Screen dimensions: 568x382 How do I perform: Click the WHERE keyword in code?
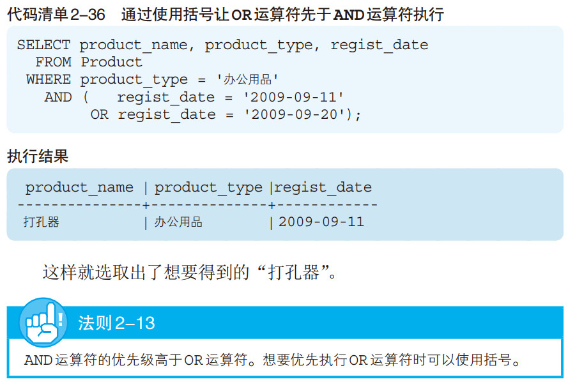click(x=49, y=80)
